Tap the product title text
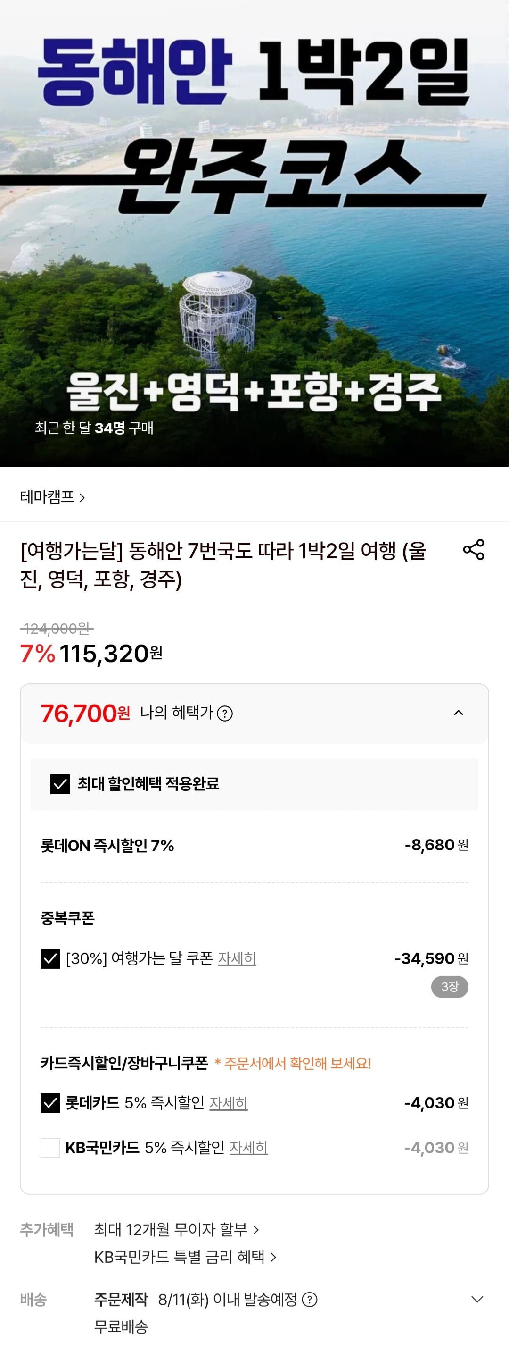 [x=223, y=565]
